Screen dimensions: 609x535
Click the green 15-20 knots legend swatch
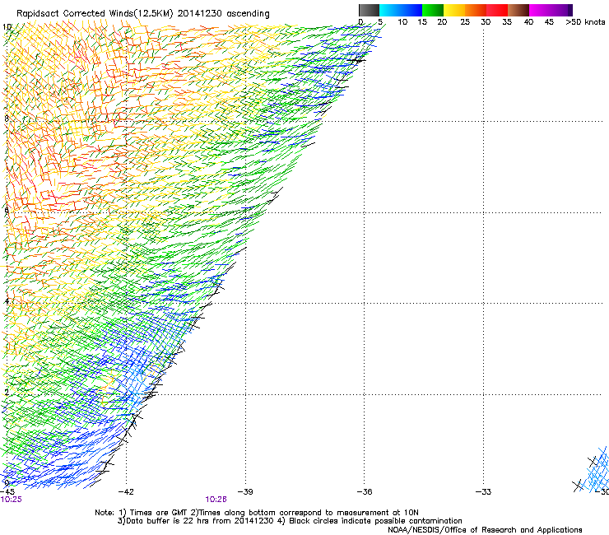pos(433,10)
